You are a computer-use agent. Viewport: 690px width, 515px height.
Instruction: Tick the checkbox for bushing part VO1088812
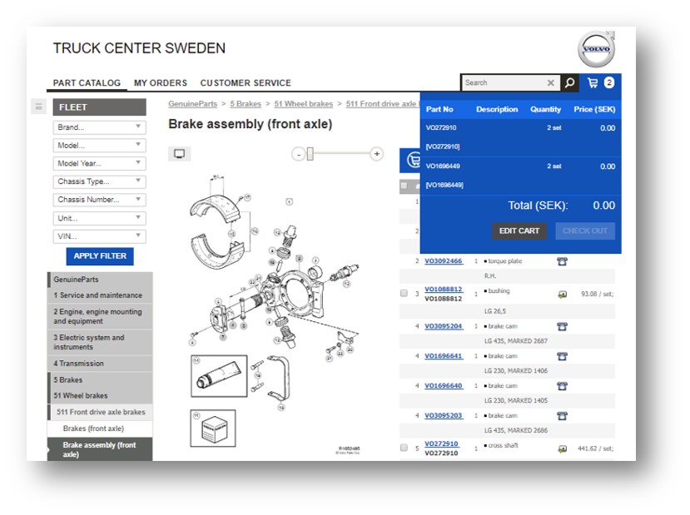(405, 293)
